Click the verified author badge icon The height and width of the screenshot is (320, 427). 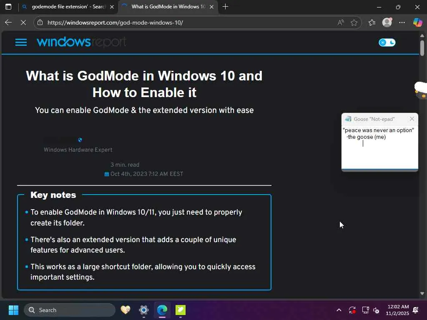tap(80, 140)
